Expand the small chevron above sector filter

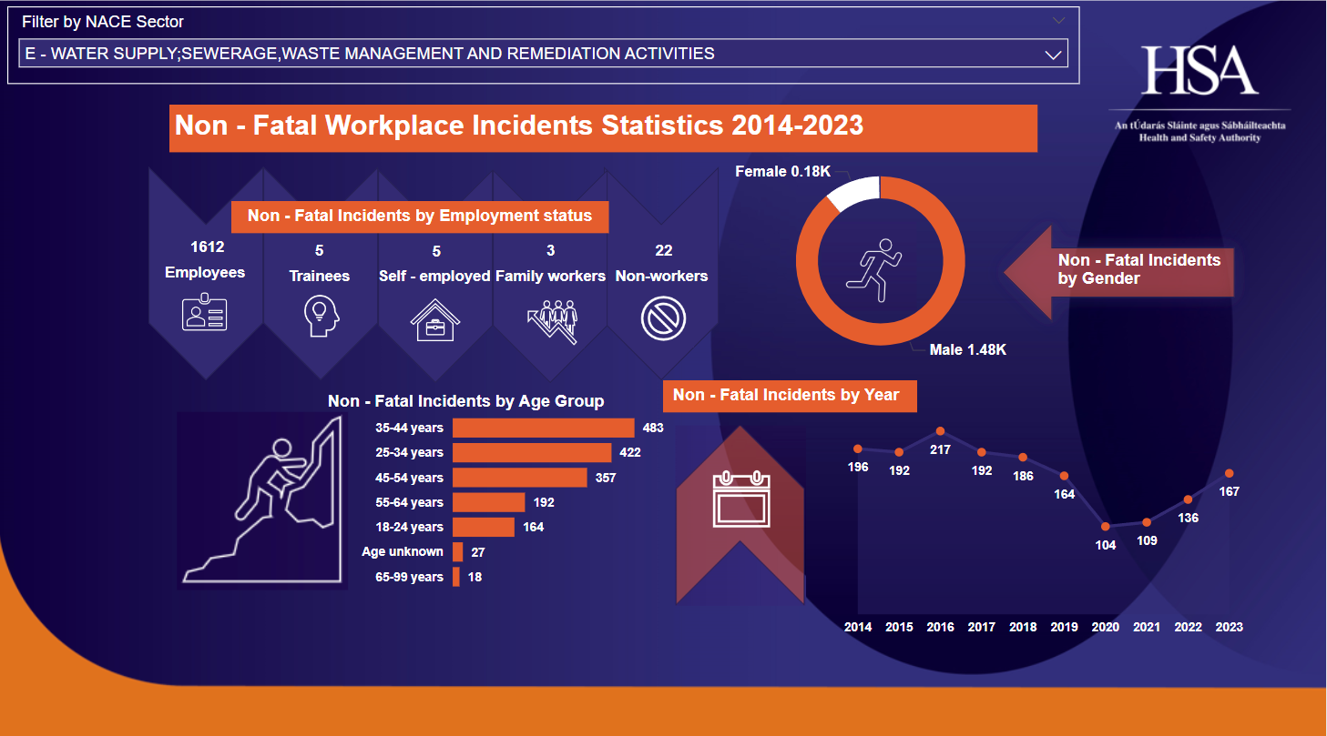pos(1057,20)
